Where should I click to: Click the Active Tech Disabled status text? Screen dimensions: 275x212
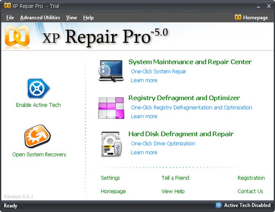(x=247, y=205)
